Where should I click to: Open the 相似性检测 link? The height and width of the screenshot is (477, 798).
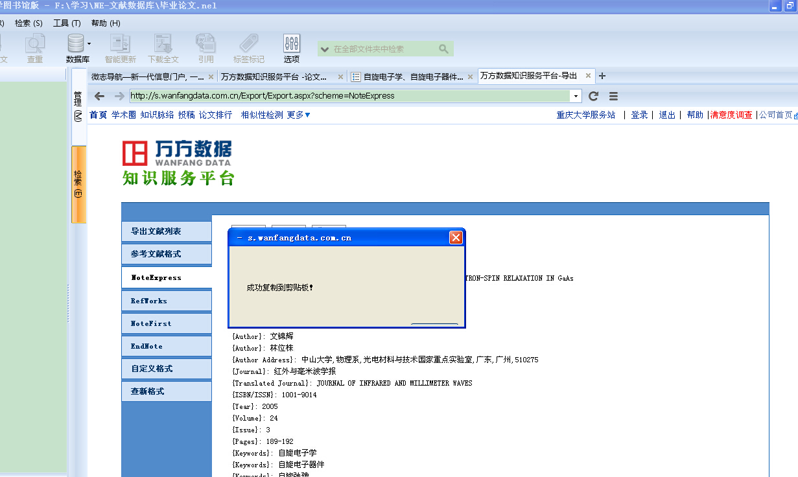click(262, 115)
